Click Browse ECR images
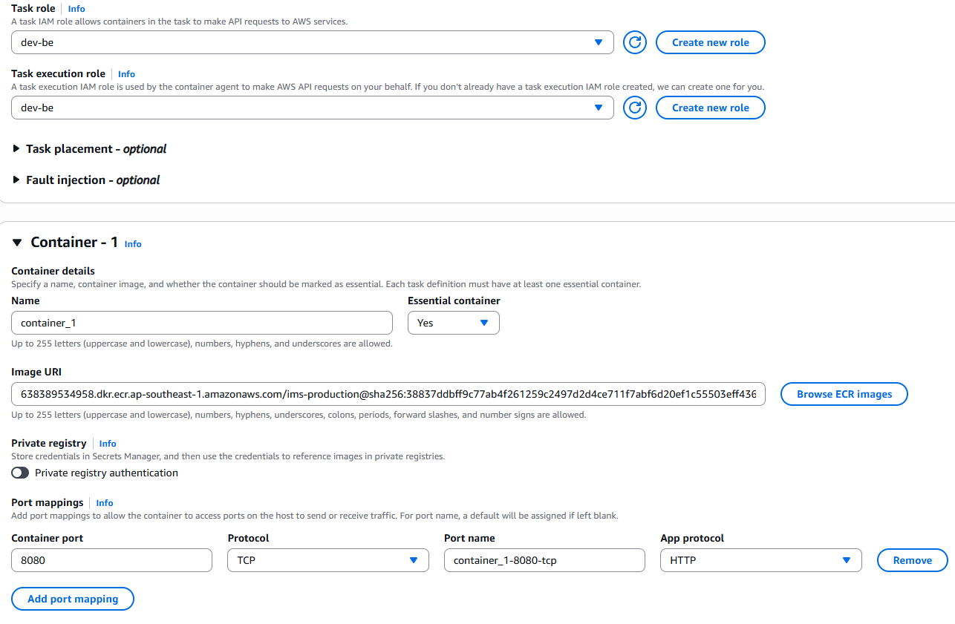955x624 pixels. pyautogui.click(x=844, y=394)
